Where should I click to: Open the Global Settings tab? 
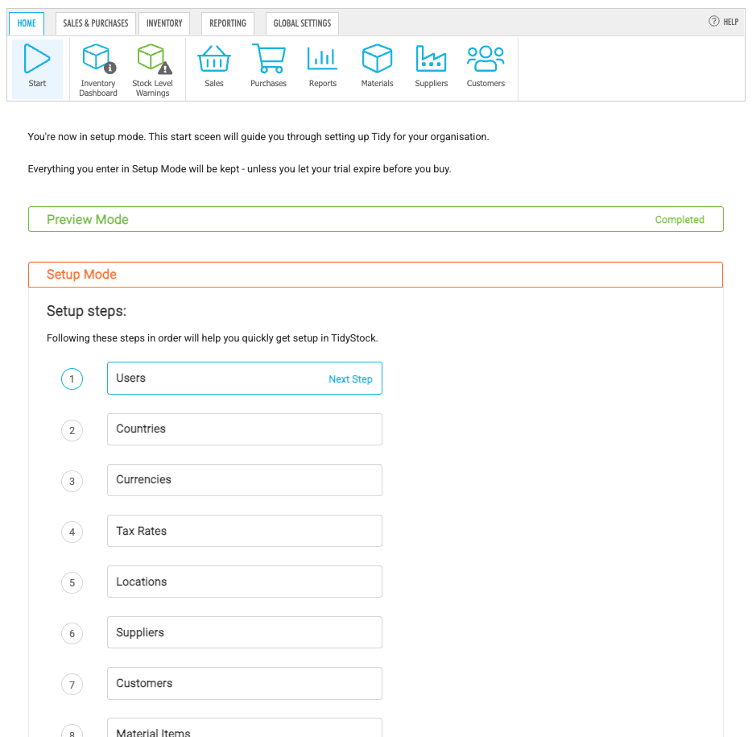coord(302,23)
